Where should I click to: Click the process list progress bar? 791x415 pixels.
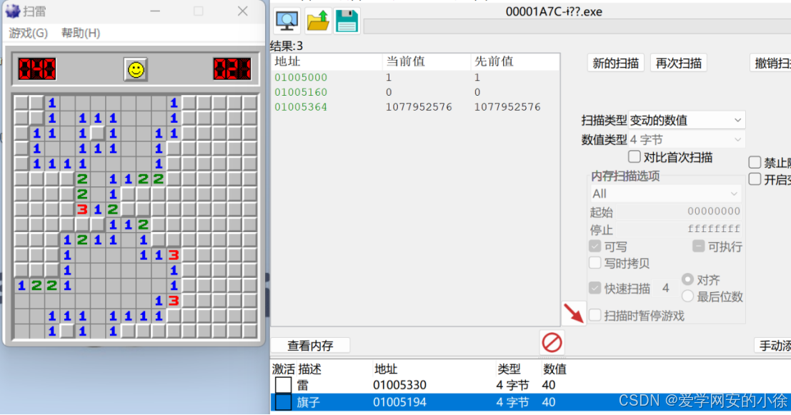click(577, 26)
